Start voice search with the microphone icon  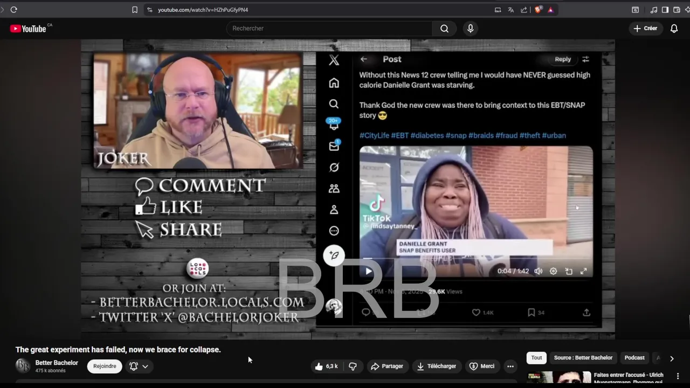point(471,29)
